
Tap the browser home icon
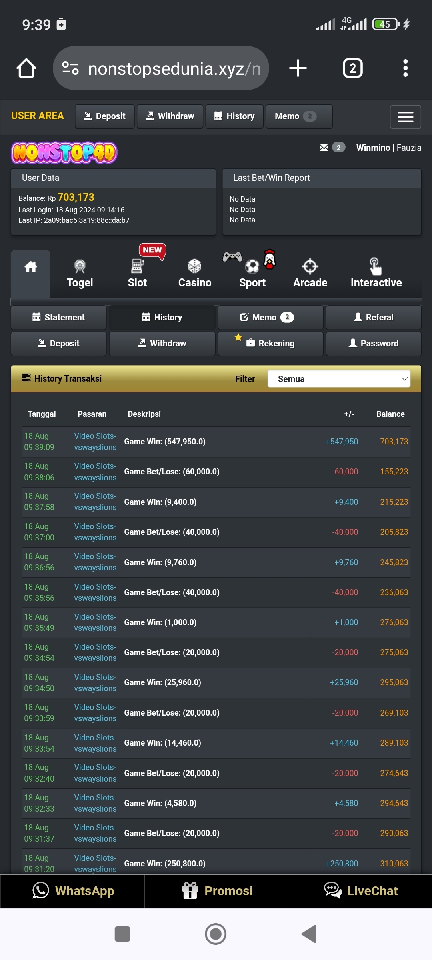[x=26, y=68]
